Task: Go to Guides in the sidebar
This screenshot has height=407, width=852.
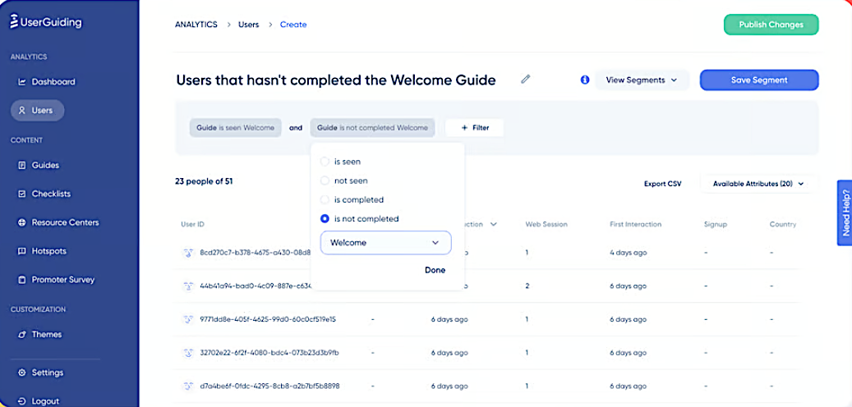Action: [x=39, y=165]
